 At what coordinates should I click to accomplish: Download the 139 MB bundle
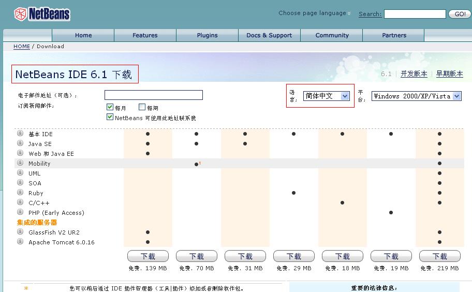click(x=148, y=256)
